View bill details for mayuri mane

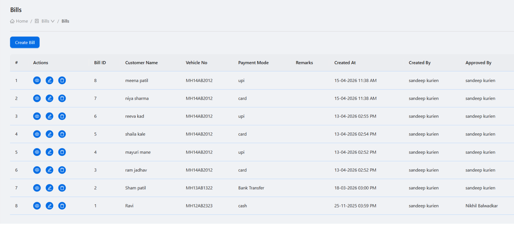pos(37,152)
